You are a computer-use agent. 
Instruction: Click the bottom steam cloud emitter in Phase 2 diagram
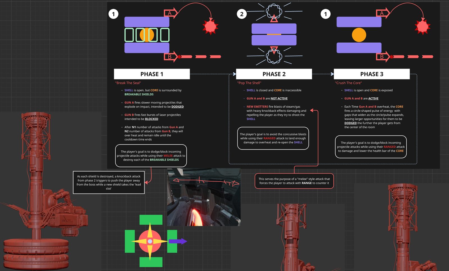[x=274, y=57]
